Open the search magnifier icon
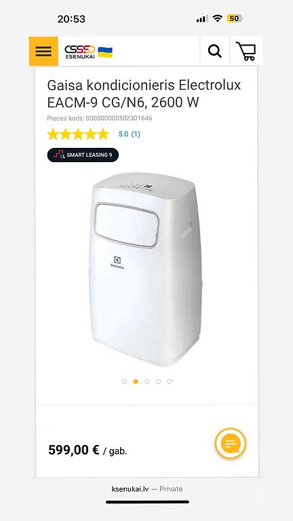293x521 pixels. (x=214, y=51)
